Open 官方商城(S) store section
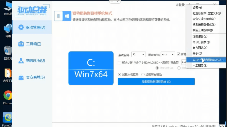The height and width of the screenshot is (127, 227). pos(32,77)
